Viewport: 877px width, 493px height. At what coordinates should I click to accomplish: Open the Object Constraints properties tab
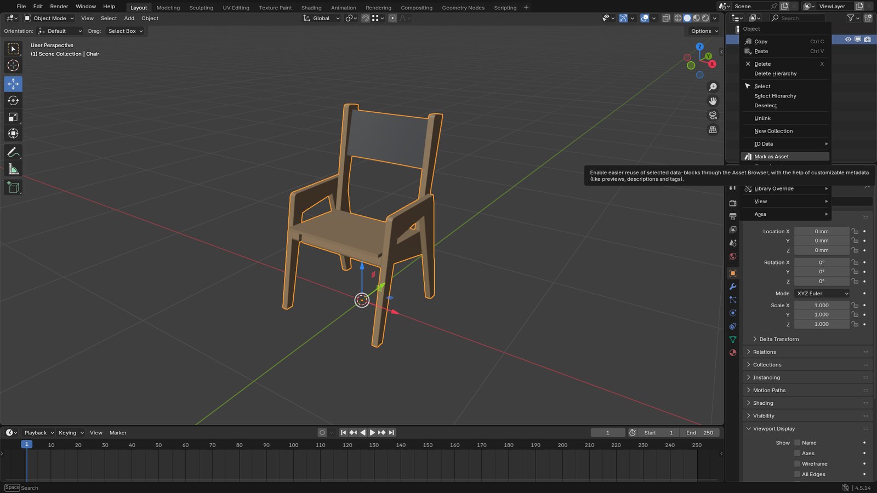(x=733, y=326)
